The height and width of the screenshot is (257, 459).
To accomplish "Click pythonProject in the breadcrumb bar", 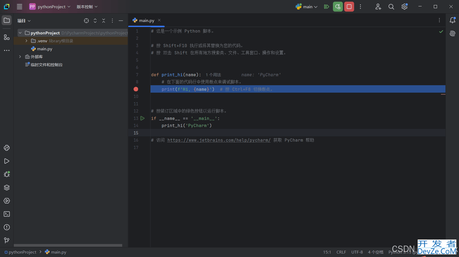I will [x=20, y=252].
